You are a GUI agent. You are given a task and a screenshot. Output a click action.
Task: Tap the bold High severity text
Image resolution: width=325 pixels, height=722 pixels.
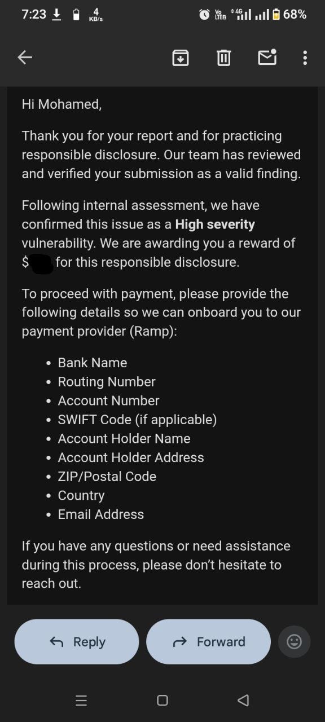[215, 224]
